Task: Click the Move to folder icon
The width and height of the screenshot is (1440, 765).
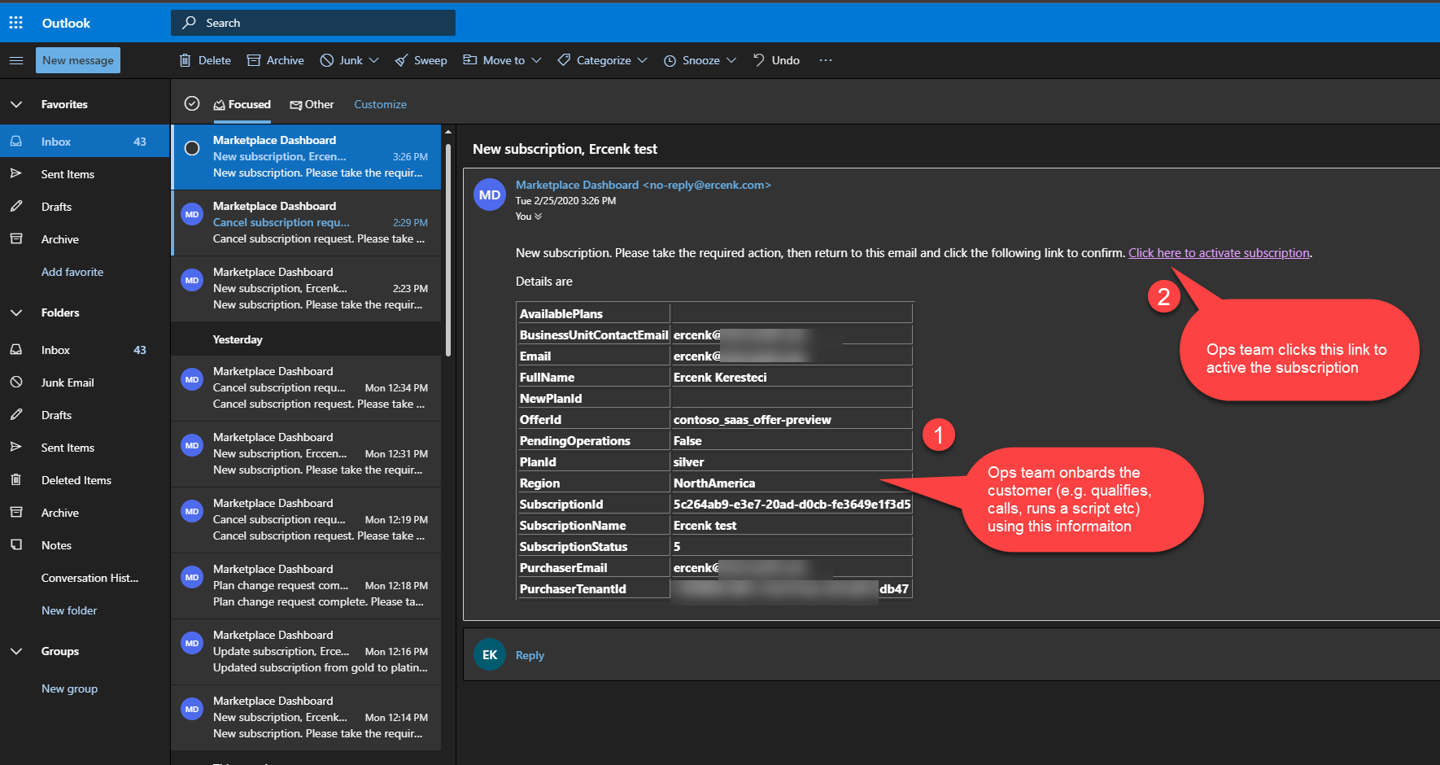Action: (x=470, y=59)
